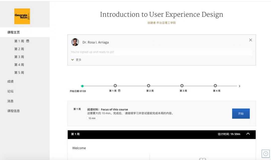Dismiss the Dr. Rosa I. Arriaga message
Image resolution: width=271 pixels, height=160 pixels.
(x=250, y=40)
